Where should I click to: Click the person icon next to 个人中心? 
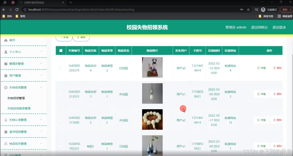click(6, 52)
